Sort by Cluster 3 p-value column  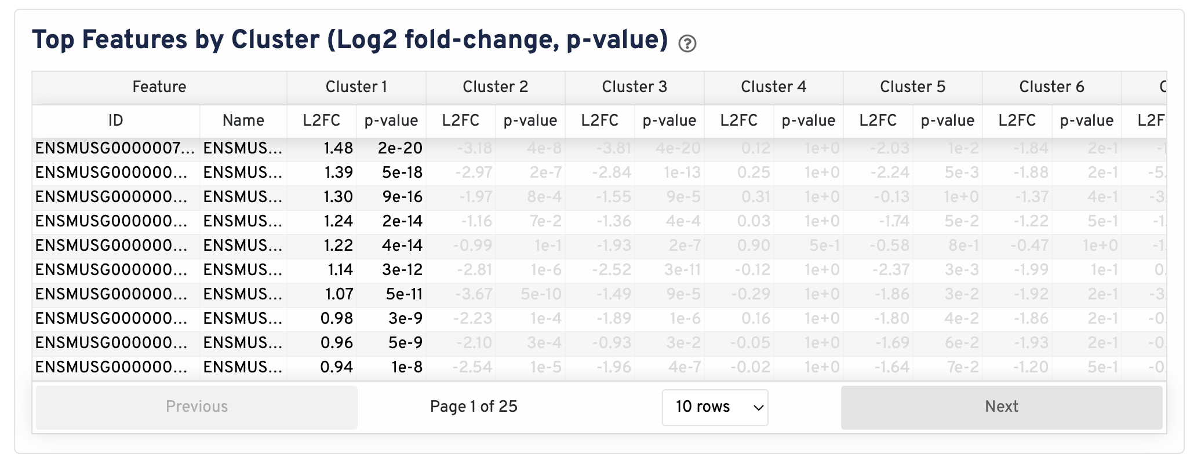tap(669, 120)
